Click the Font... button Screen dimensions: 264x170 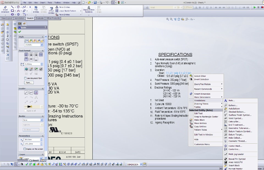tap(29, 83)
